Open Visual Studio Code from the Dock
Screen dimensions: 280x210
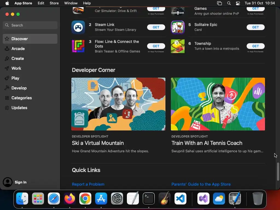[x=180, y=199]
